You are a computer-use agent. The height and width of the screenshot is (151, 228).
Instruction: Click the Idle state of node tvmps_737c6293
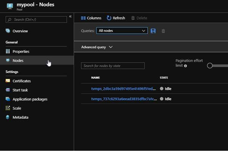click(168, 99)
